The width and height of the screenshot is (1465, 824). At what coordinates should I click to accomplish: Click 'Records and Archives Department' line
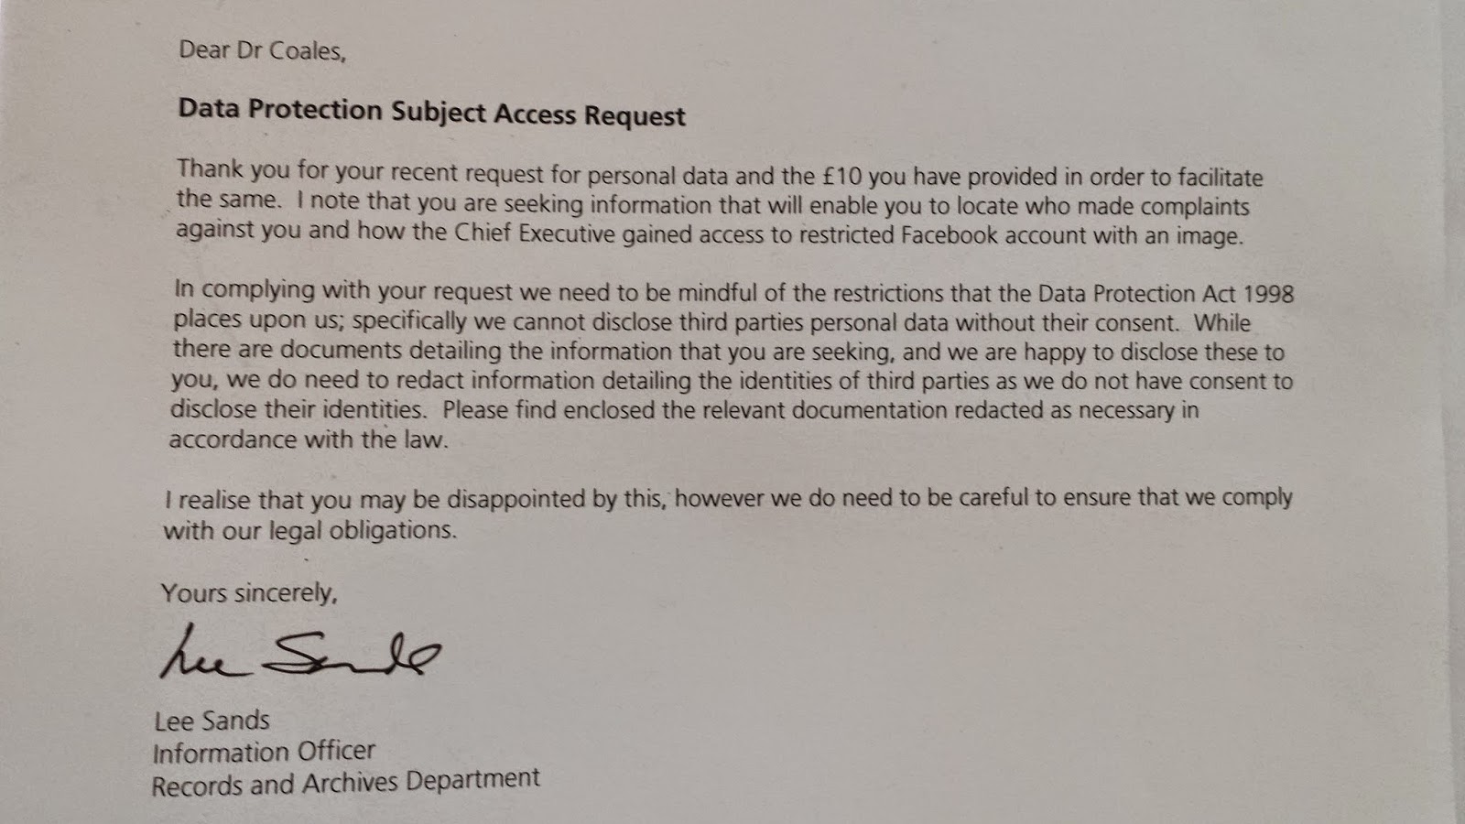[x=345, y=783]
